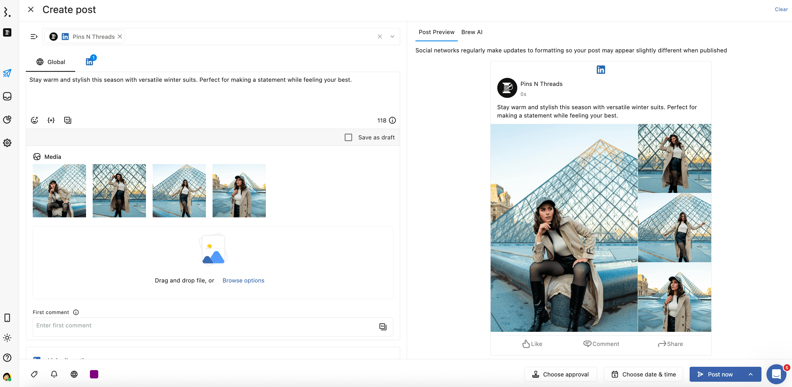The width and height of the screenshot is (792, 387).
Task: Switch to the Brew AI tab
Action: click(x=471, y=32)
